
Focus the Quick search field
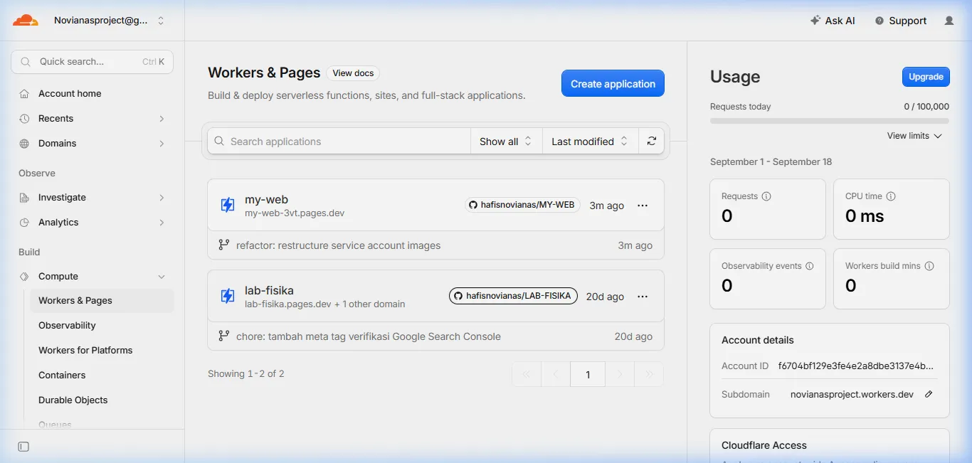[92, 61]
